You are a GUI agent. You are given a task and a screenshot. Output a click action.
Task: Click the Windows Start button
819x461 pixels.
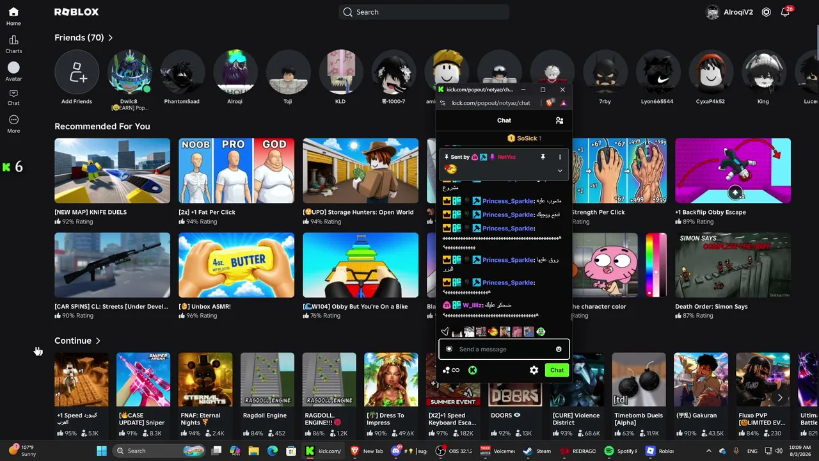102,451
